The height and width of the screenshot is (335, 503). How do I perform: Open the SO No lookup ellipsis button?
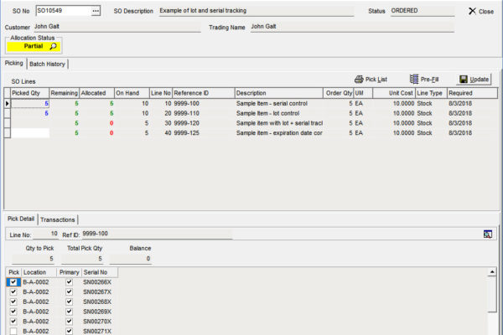pos(96,11)
